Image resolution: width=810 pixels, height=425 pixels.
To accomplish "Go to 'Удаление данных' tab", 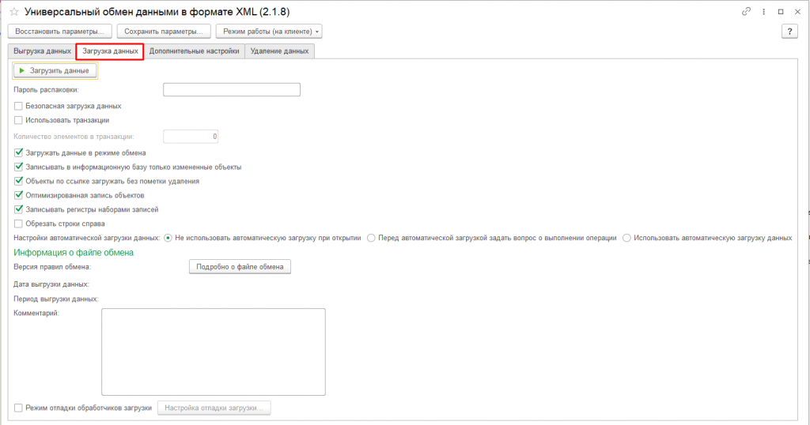I will click(279, 51).
